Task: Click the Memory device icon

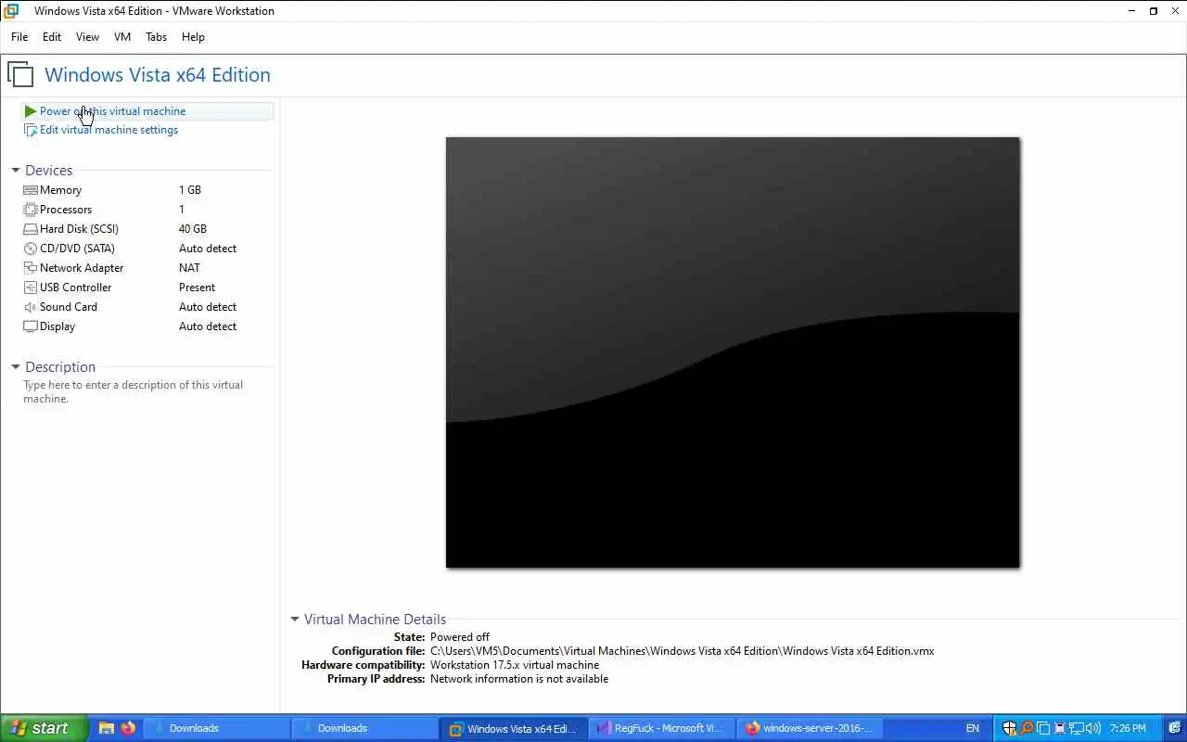Action: pos(31,190)
